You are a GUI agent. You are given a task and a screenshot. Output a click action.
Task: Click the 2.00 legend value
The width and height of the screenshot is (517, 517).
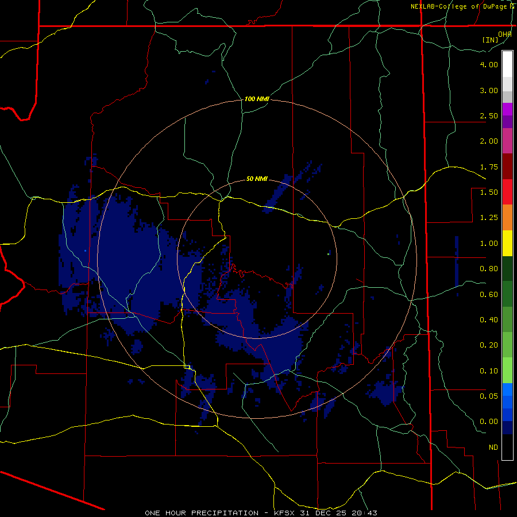click(489, 141)
